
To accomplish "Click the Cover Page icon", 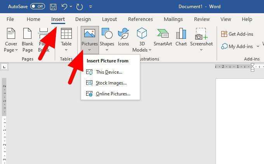I will [11, 33].
